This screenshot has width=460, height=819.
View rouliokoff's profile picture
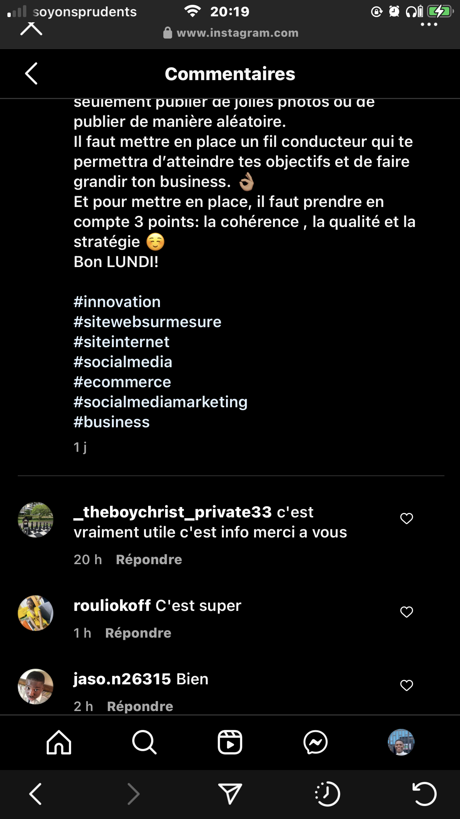tap(36, 613)
